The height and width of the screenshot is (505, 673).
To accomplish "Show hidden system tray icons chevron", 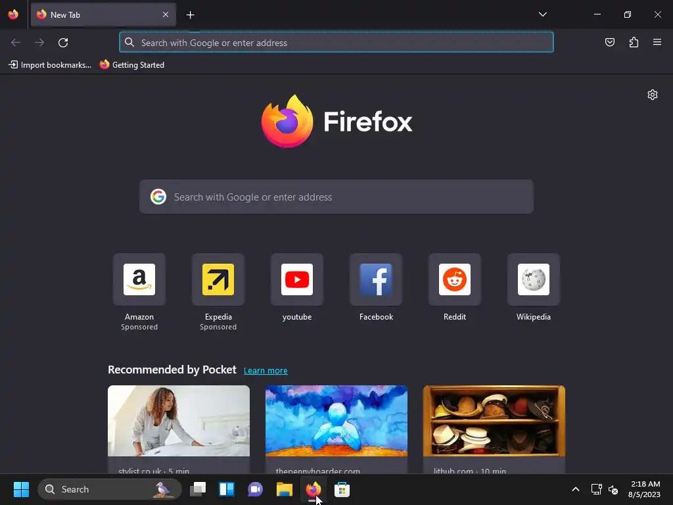I will pyautogui.click(x=576, y=489).
